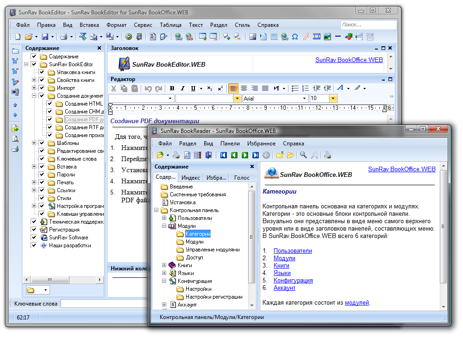Click the Undo arrow in editor toolbar
The height and width of the screenshot is (338, 463).
[148, 88]
